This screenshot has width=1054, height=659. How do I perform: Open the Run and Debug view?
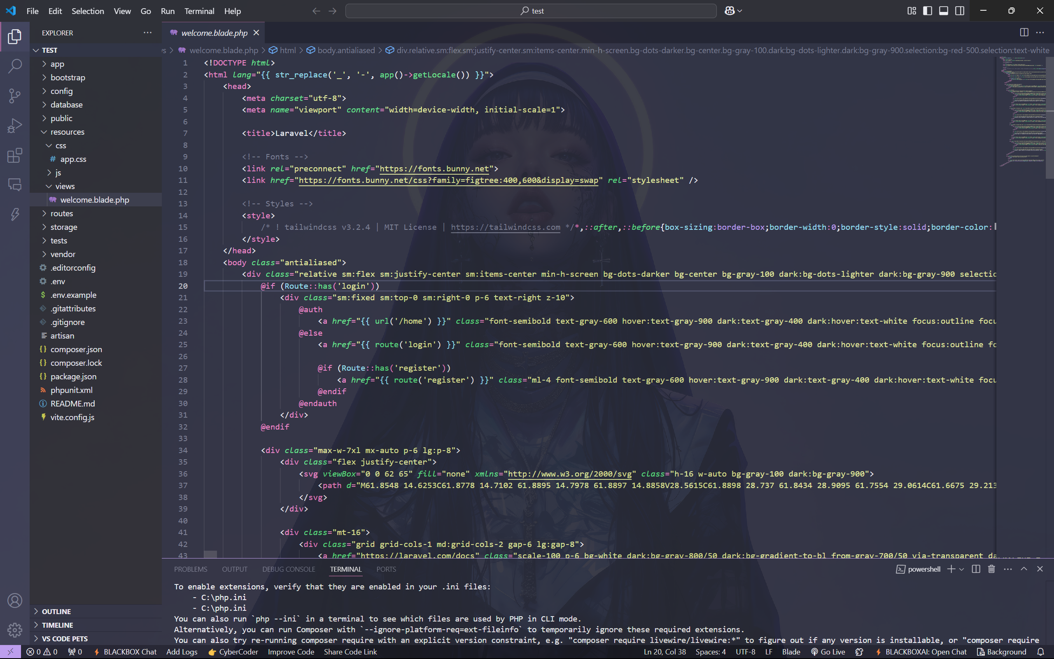click(15, 126)
